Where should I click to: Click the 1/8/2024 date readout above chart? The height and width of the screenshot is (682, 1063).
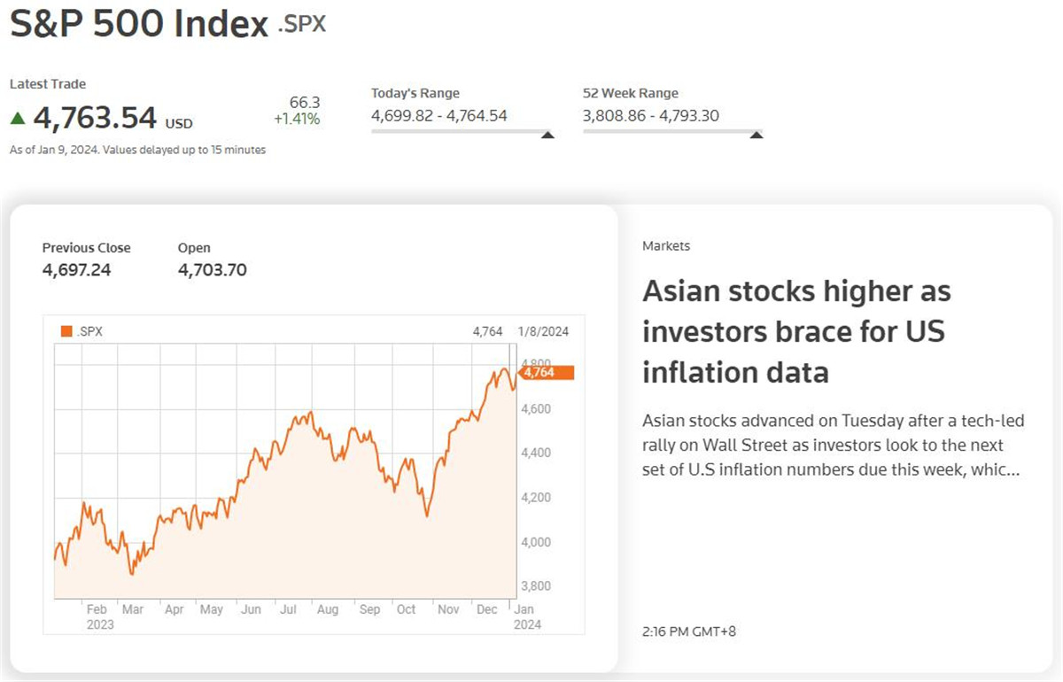pos(544,332)
